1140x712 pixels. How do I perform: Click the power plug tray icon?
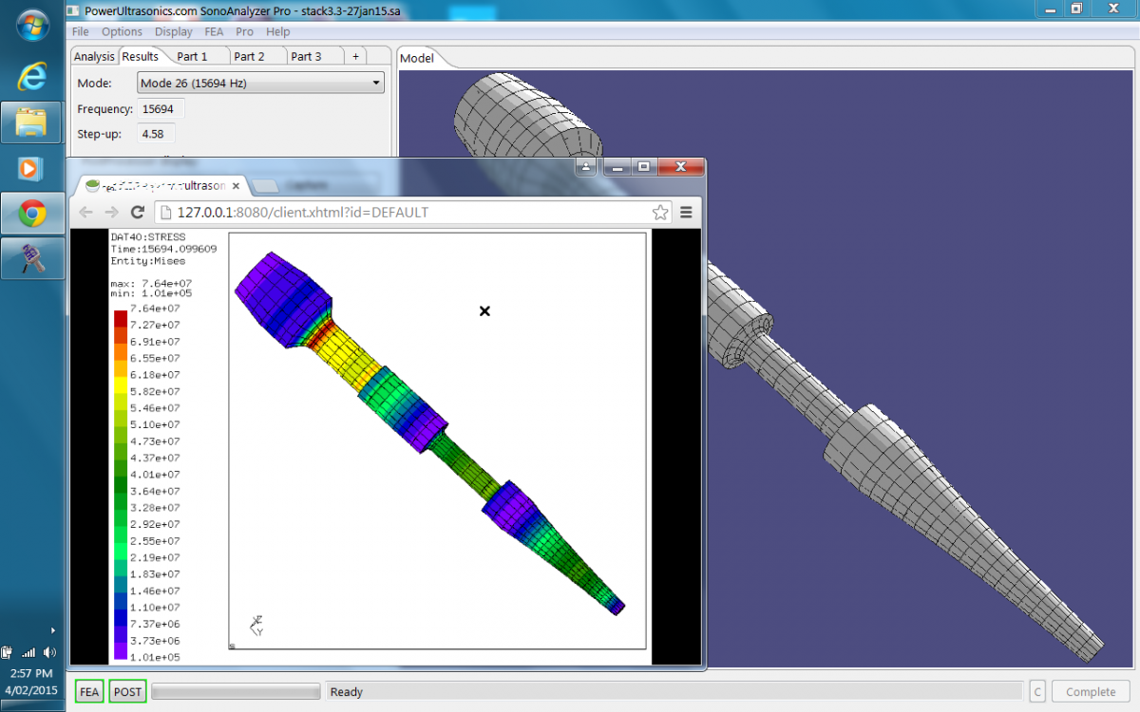[x=8, y=652]
